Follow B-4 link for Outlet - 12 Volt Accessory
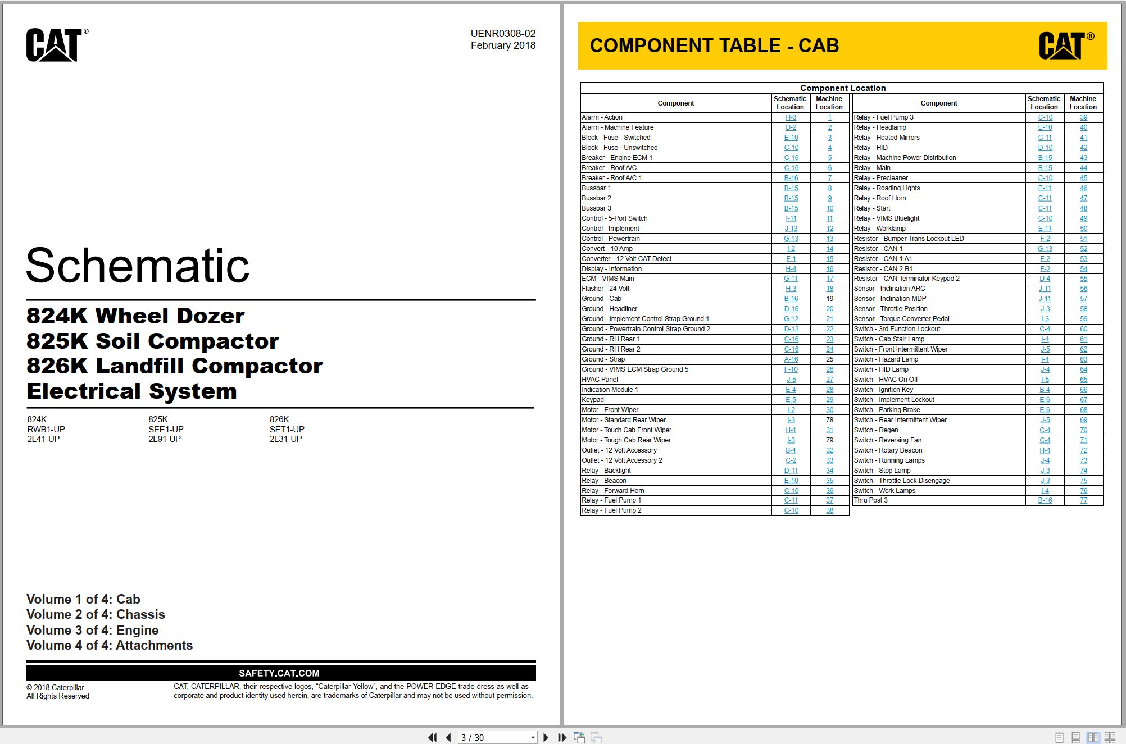Viewport: 1126px width, 744px height. point(791,450)
